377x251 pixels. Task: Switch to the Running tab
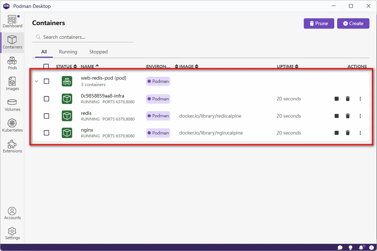click(x=68, y=52)
